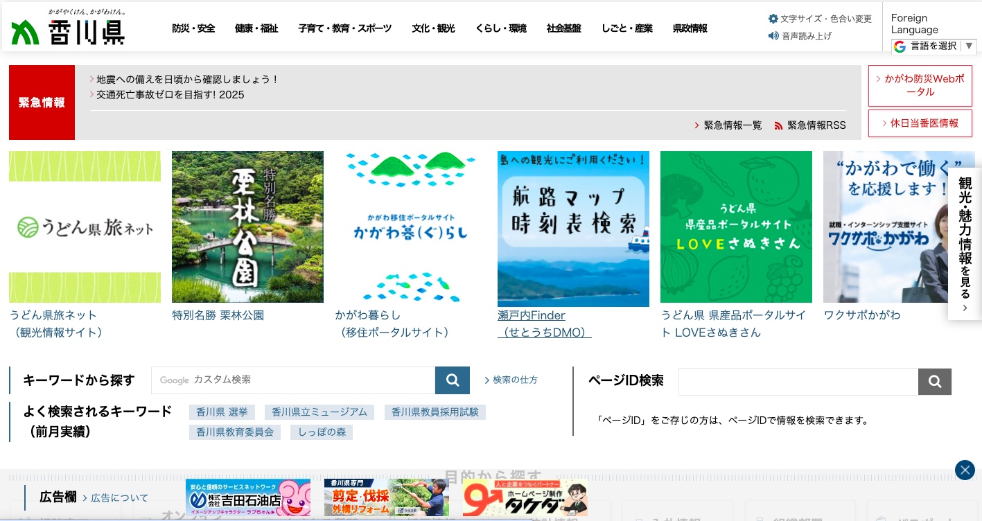Open the 防災・安全 navigation menu

coord(193,28)
